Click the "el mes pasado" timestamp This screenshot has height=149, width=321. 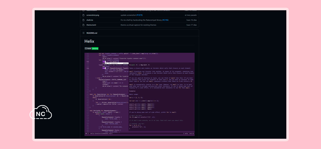tap(191, 15)
